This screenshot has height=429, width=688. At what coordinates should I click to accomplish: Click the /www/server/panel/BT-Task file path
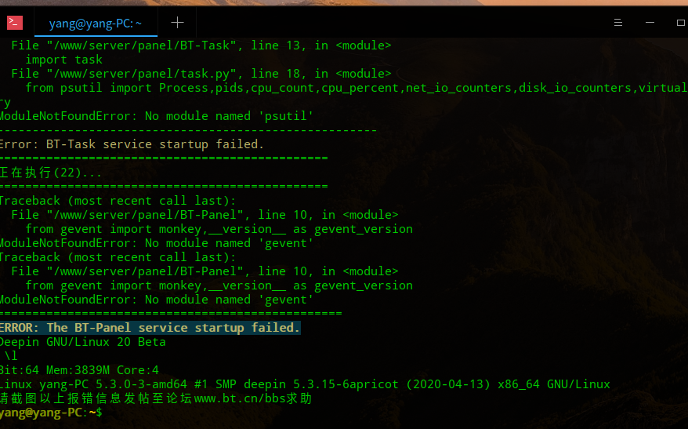tap(142, 45)
